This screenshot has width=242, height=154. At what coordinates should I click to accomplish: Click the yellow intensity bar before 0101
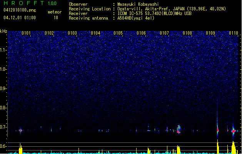pyautogui.click(x=20, y=149)
